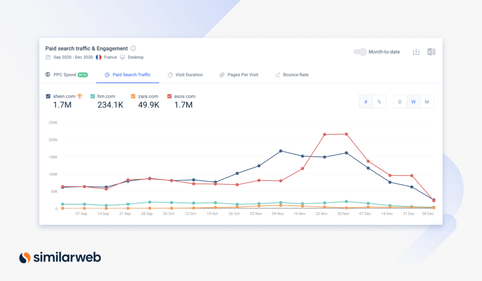This screenshot has width=482, height=281.
Task: Open the Pages Per Visit tab
Action: pos(239,75)
